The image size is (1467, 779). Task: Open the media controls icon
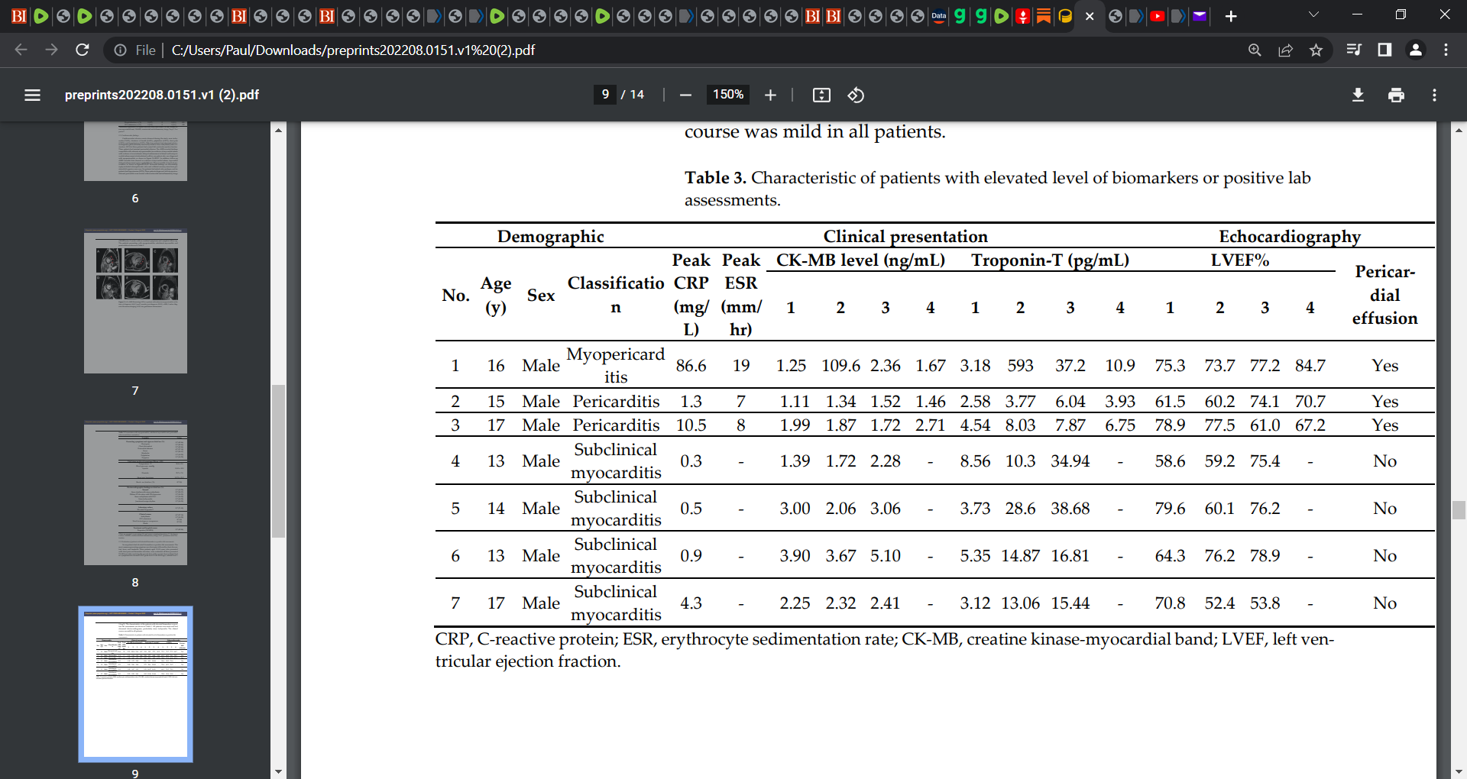pyautogui.click(x=1354, y=50)
